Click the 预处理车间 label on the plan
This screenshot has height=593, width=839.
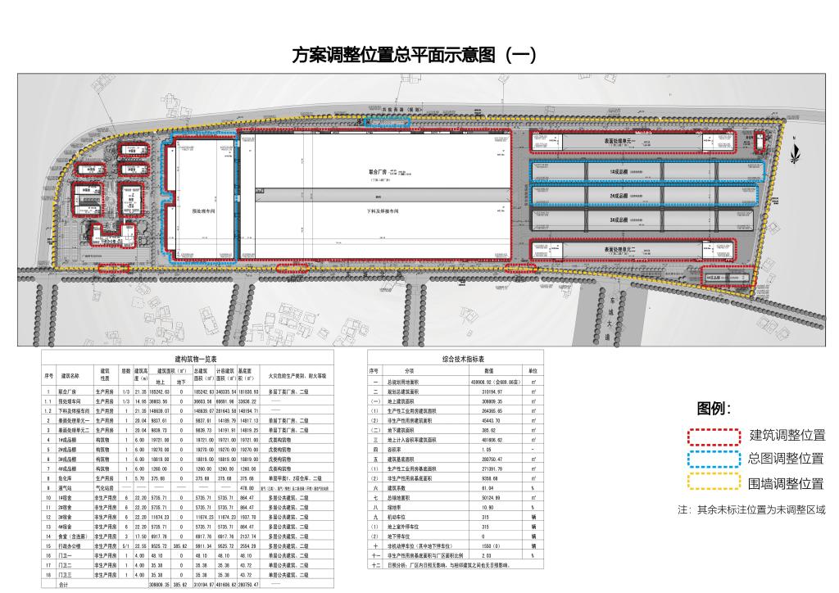pos(204,211)
